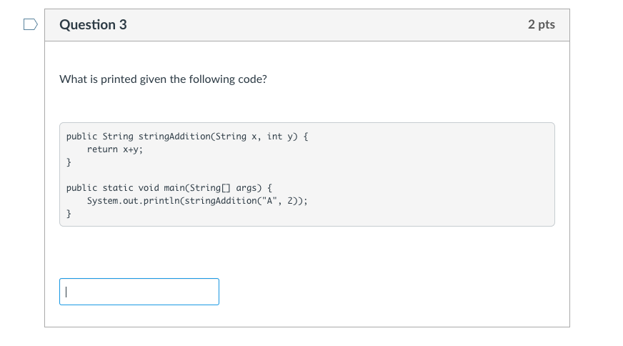Click the 2 pts label
Screen dimensions: 623x346
point(541,25)
